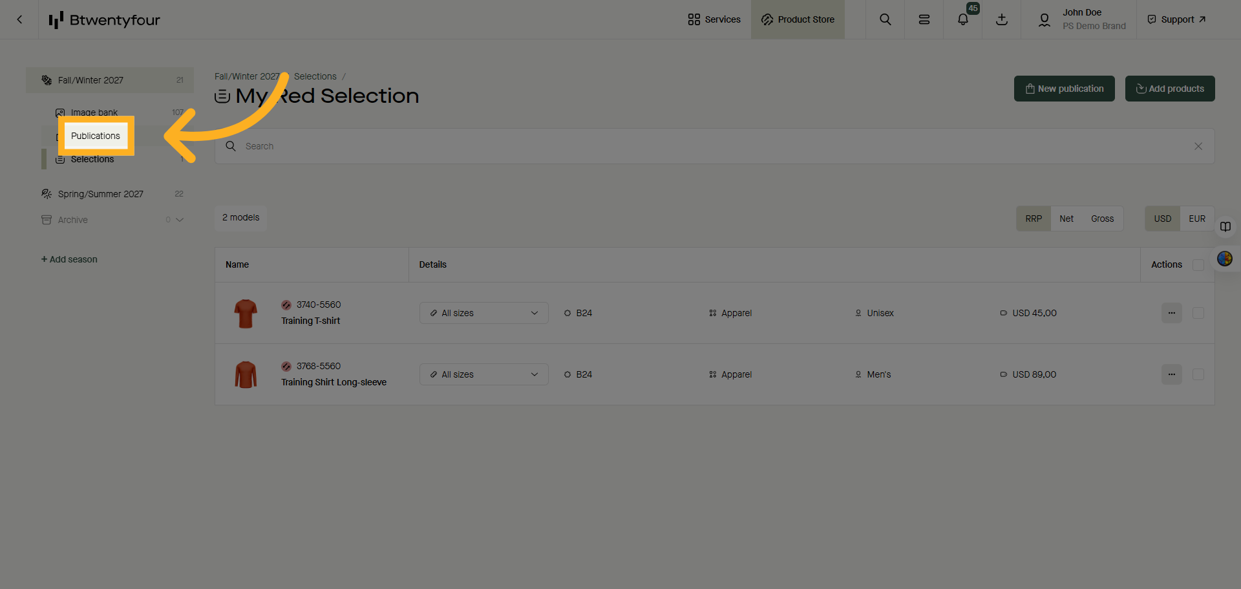Image resolution: width=1241 pixels, height=589 pixels.
Task: Click the Product Store tag icon
Action: pos(767,19)
